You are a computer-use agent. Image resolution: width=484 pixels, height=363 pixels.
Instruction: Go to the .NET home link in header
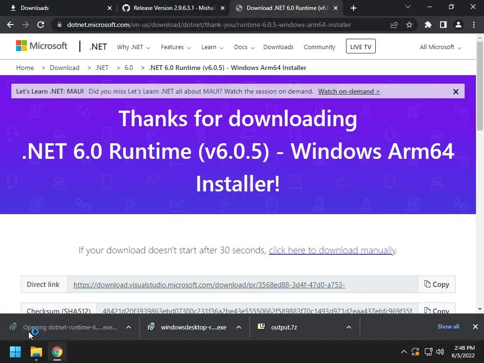point(98,47)
